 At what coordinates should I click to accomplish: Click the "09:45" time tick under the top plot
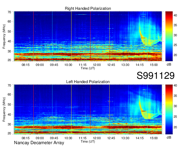(x=54, y=65)
